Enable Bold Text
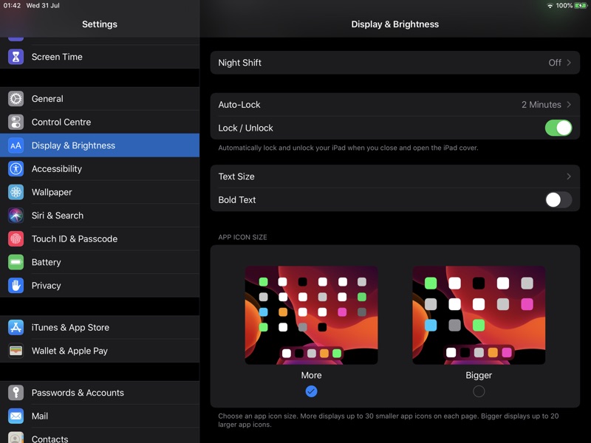Screen dimensions: 591x443 pyautogui.click(x=558, y=199)
